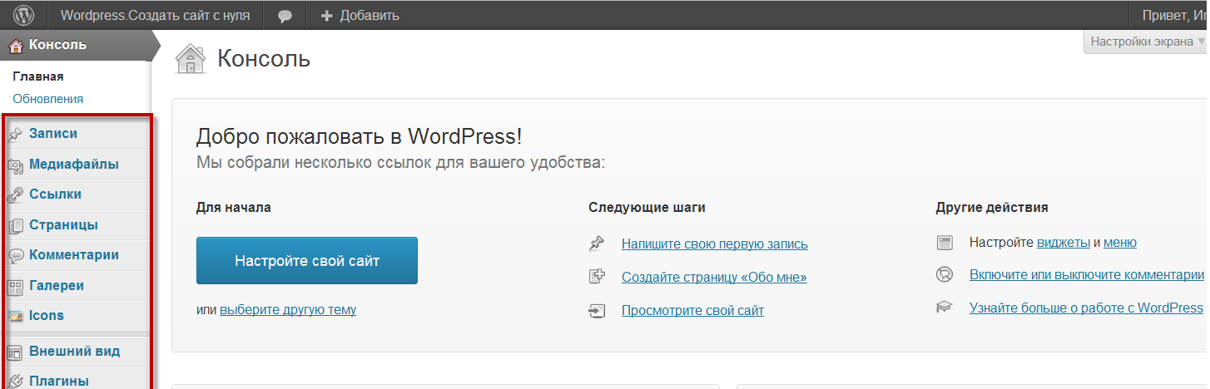Screen dimensions: 1210x389
Task: Follow the выберите другую тему link
Action: tap(288, 310)
